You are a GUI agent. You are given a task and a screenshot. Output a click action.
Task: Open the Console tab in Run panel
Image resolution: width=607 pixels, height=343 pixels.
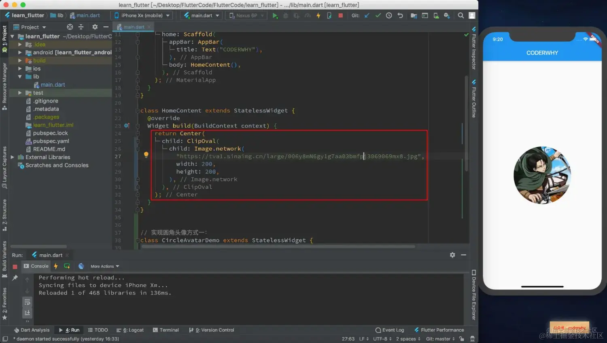coord(36,266)
